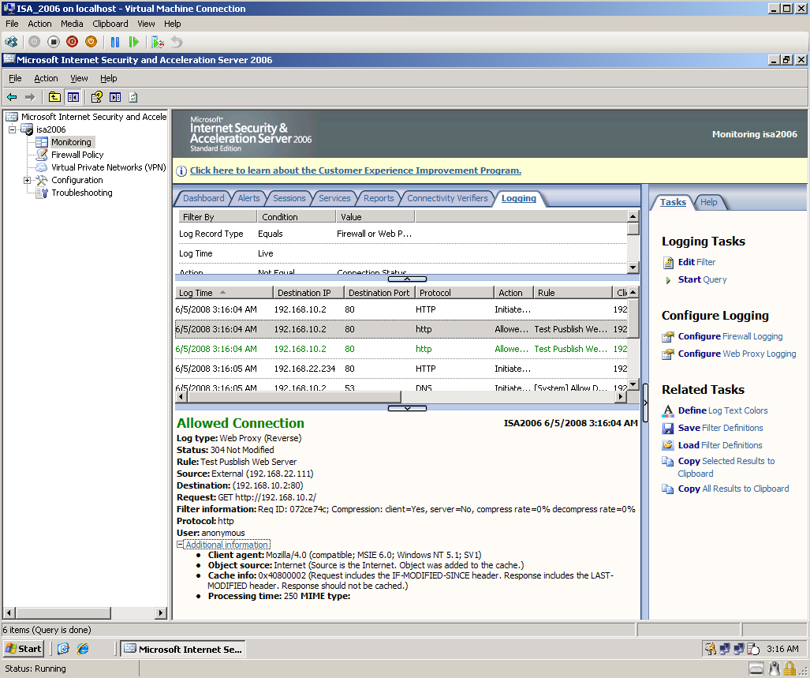Image resolution: width=810 pixels, height=678 pixels.
Task: Click the orange Save VM state icon
Action: point(91,42)
